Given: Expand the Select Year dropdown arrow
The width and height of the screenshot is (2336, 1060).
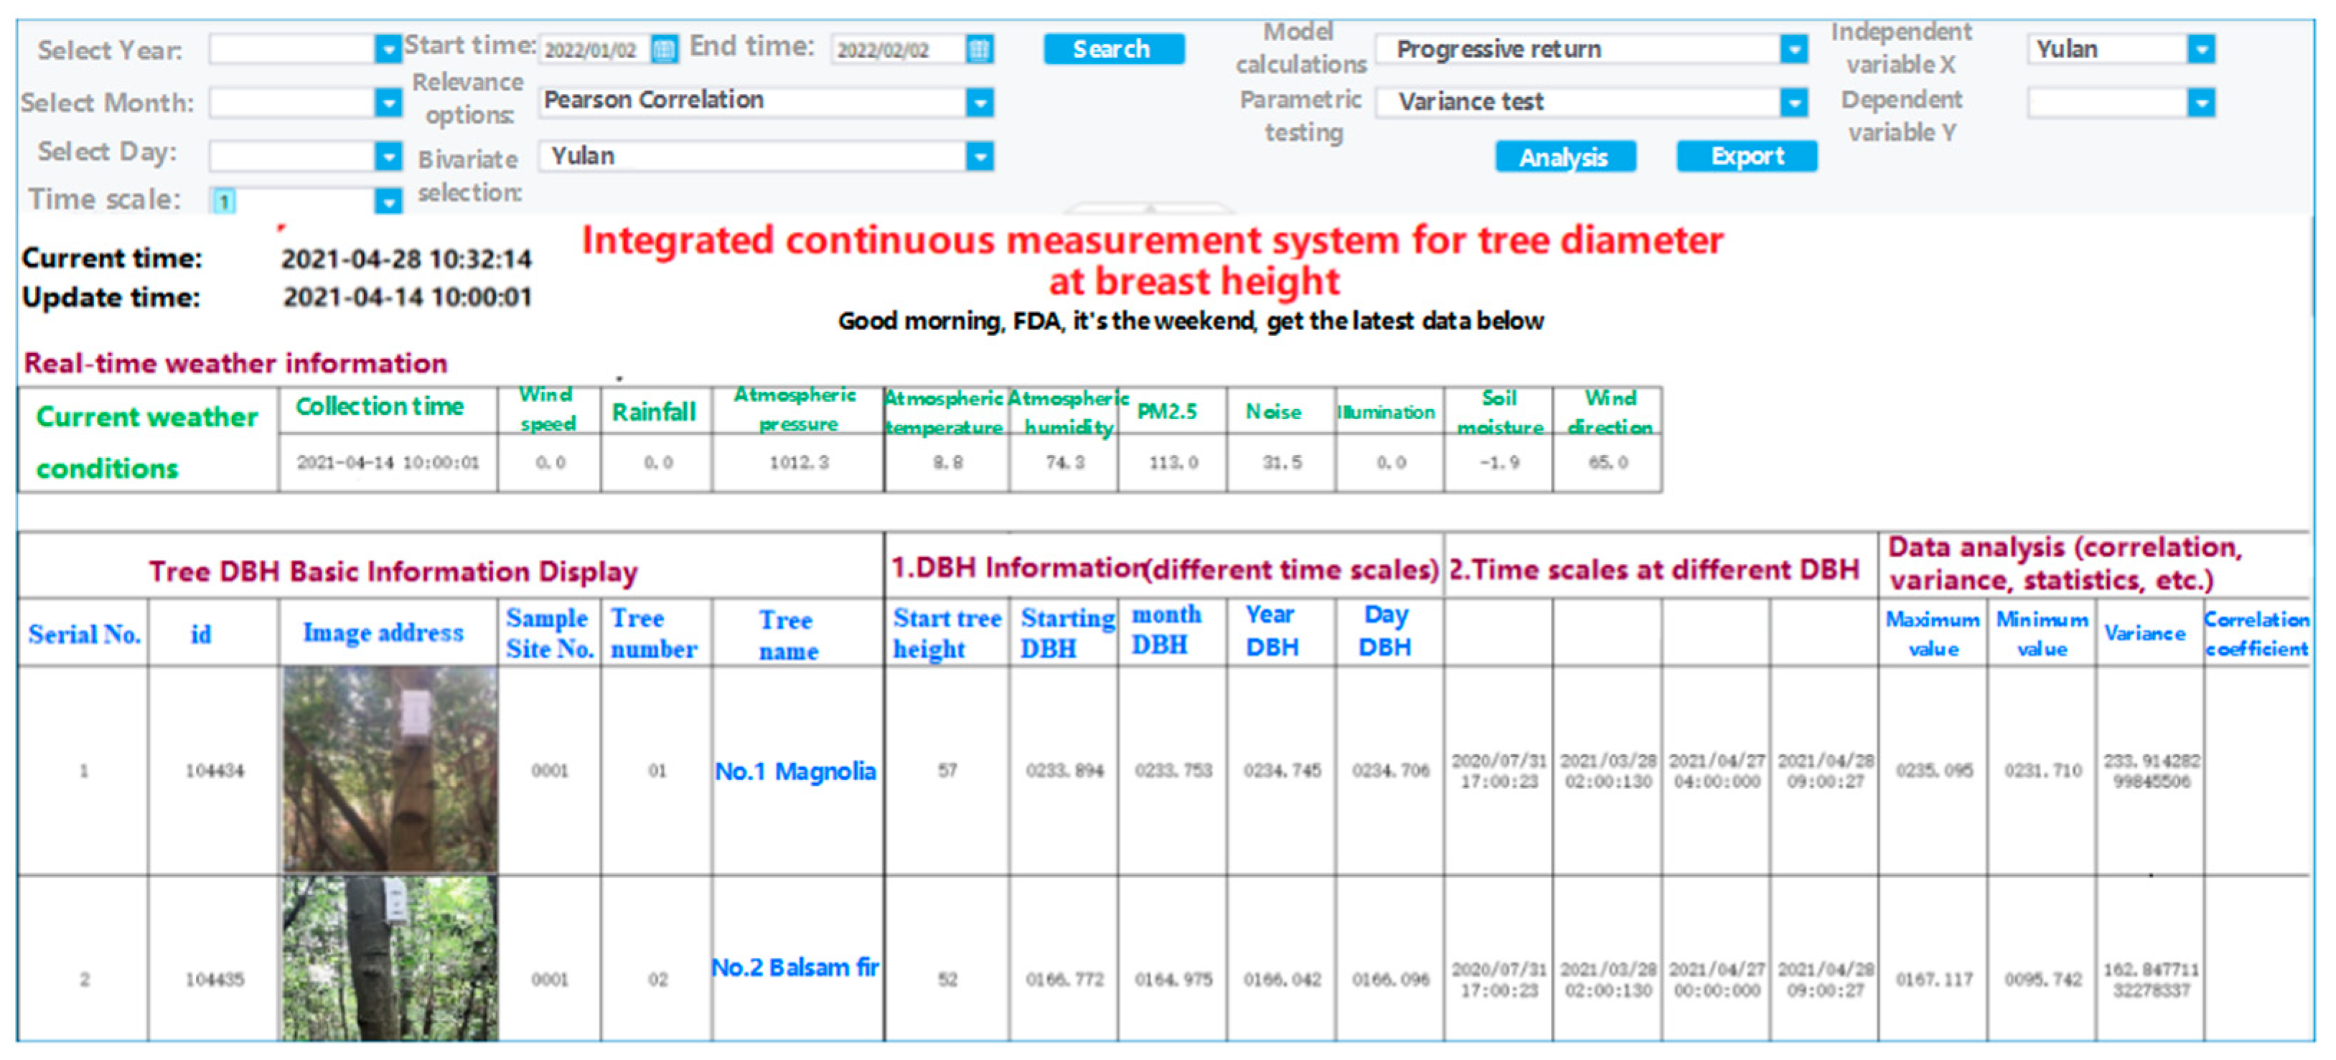Looking at the screenshot, I should 388,49.
